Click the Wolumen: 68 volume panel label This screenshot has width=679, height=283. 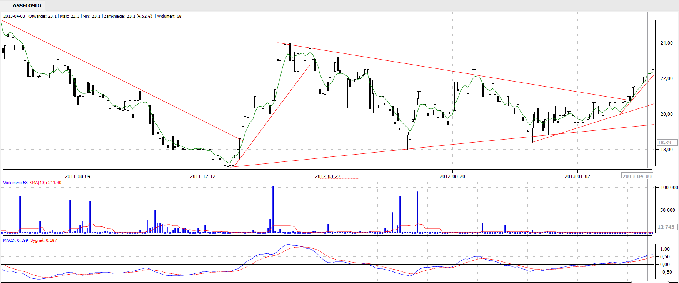15,183
